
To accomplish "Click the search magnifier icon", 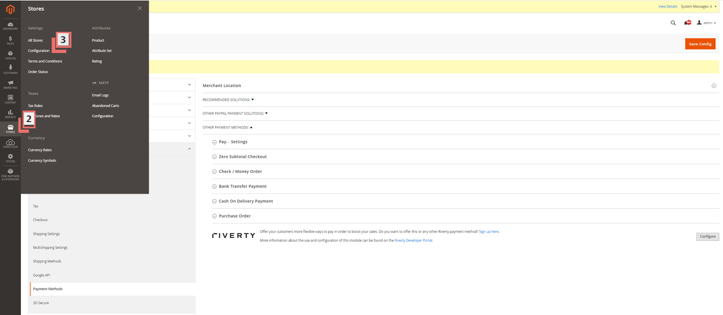I will pos(673,23).
